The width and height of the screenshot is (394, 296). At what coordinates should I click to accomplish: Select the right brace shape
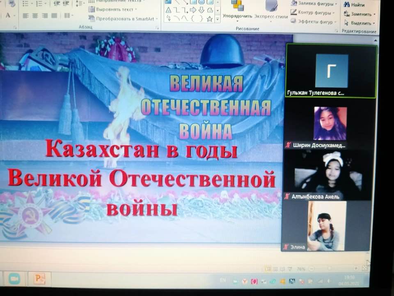[201, 18]
